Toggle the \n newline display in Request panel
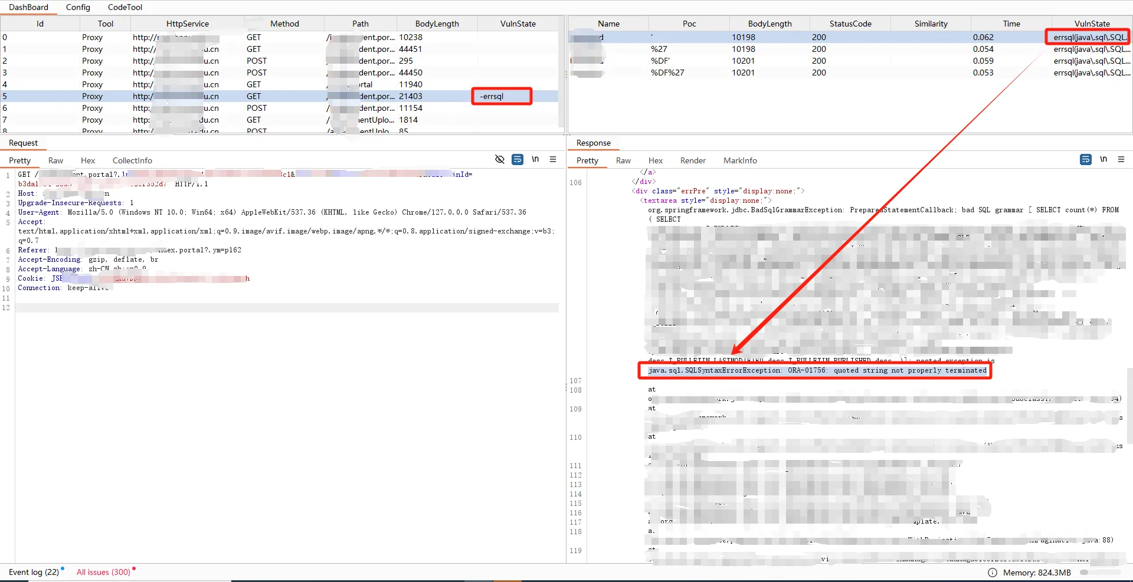 (535, 159)
